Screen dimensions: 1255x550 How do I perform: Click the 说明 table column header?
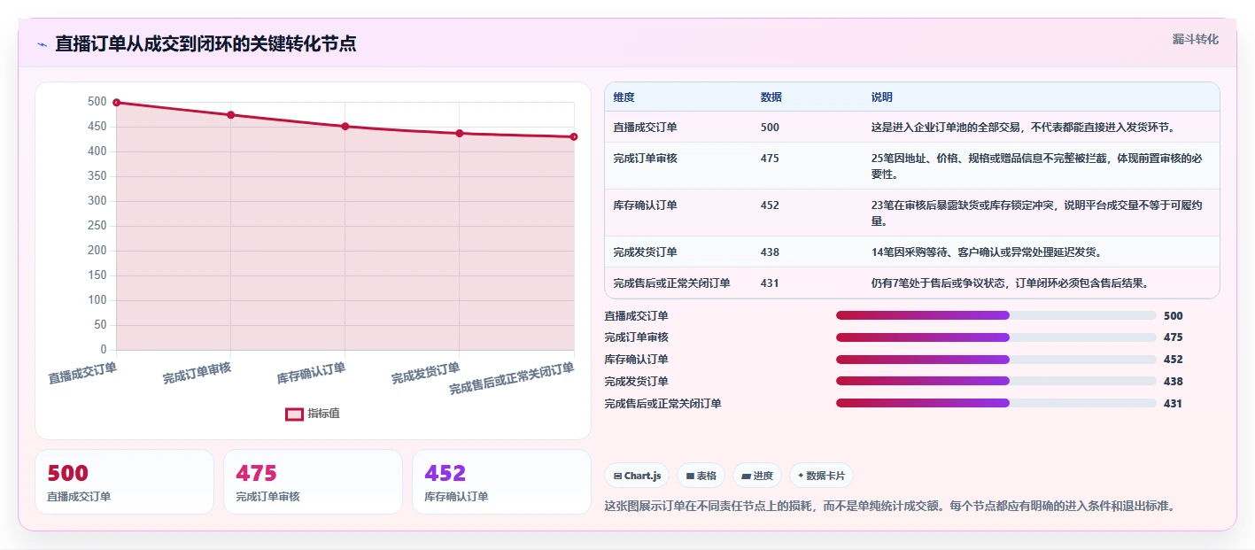pos(882,97)
